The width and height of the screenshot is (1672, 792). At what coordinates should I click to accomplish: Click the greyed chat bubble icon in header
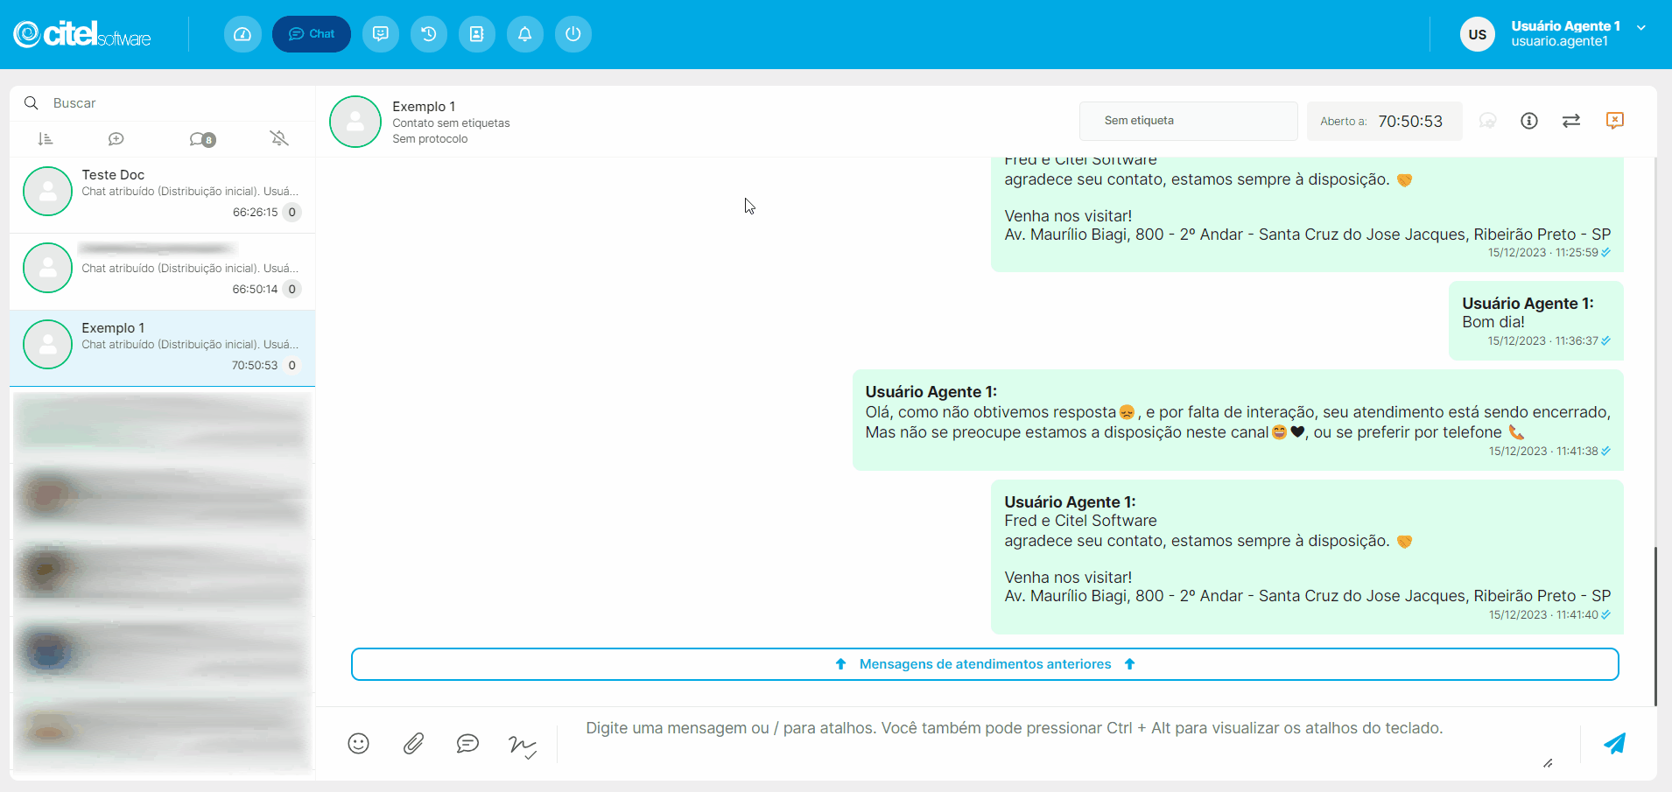point(1487,121)
